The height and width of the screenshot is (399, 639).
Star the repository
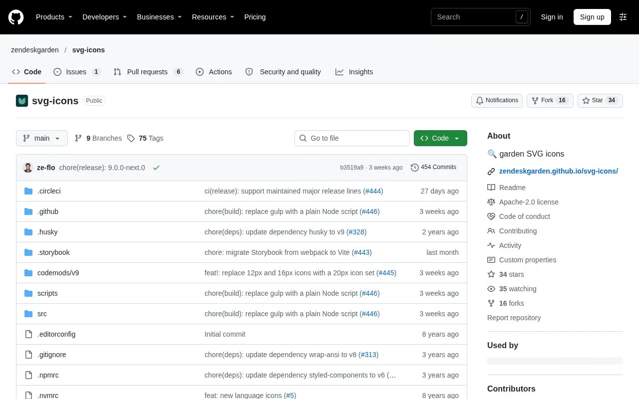pos(600,100)
